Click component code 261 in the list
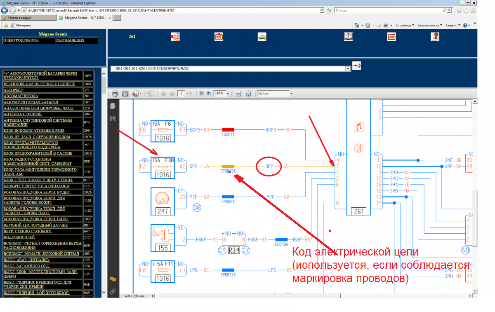This screenshot has height=312, width=495. [x=87, y=96]
